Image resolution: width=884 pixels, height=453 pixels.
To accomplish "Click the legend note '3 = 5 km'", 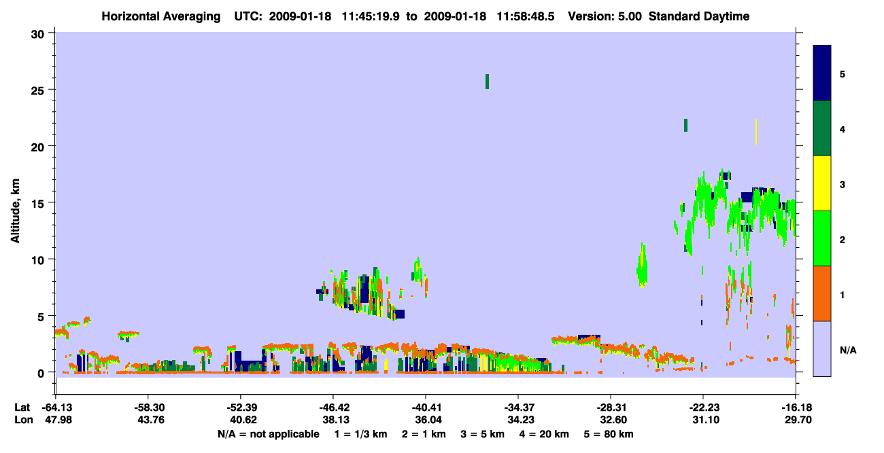I will tap(482, 434).
